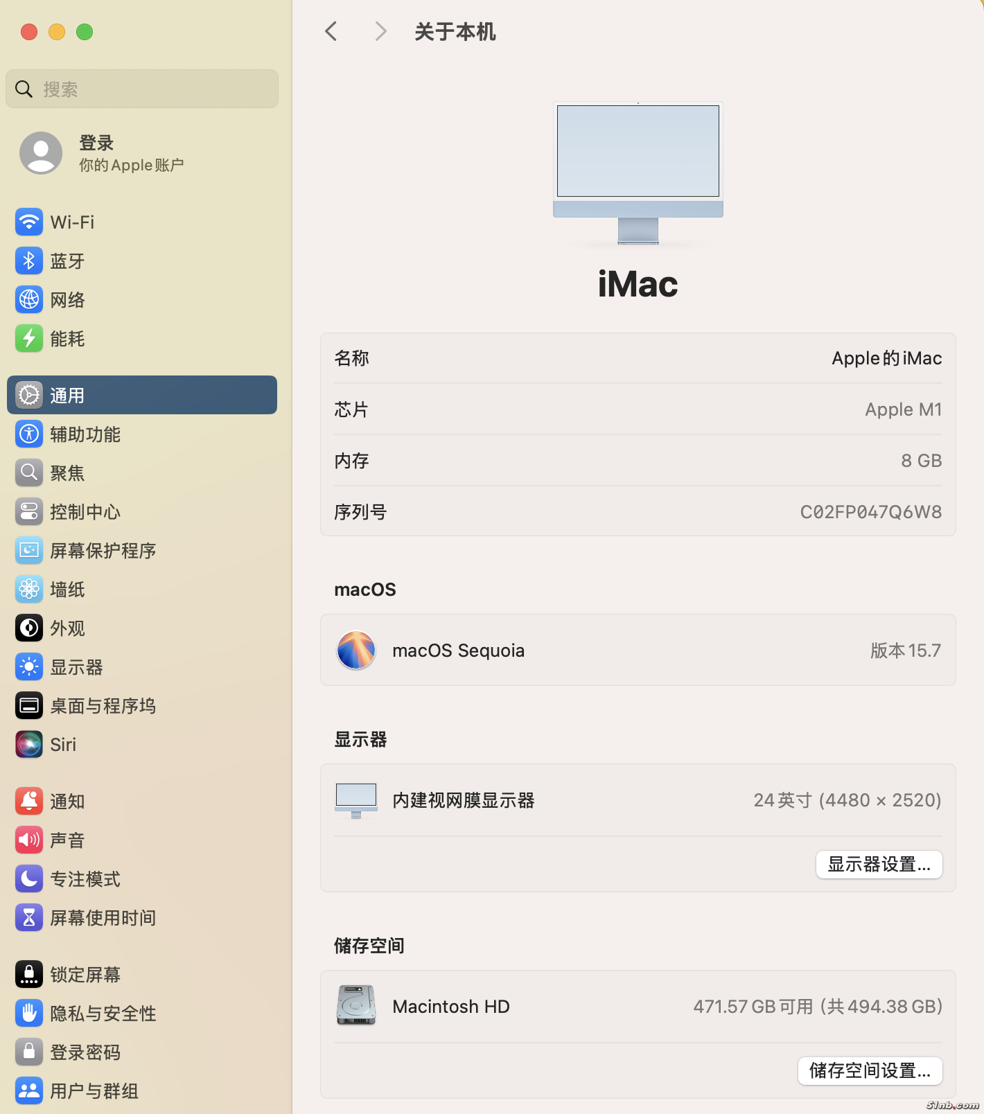Open Control Center (控制中心) sidebar item
This screenshot has width=984, height=1114.
pos(85,512)
